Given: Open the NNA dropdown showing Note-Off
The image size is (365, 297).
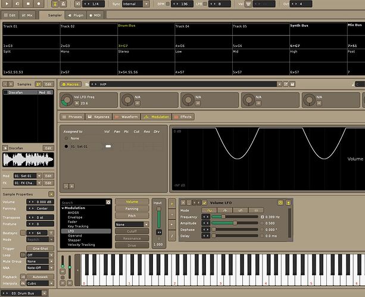Looking at the screenshot, I should pyautogui.click(x=40, y=268).
